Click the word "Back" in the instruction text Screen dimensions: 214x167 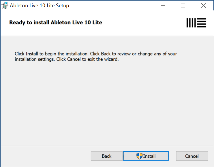[x=106, y=54]
